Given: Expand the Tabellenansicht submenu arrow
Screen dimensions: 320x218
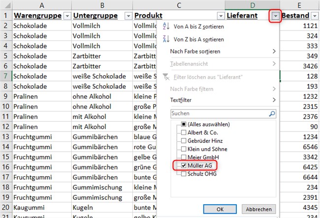Looking at the screenshot, I should 274,64.
